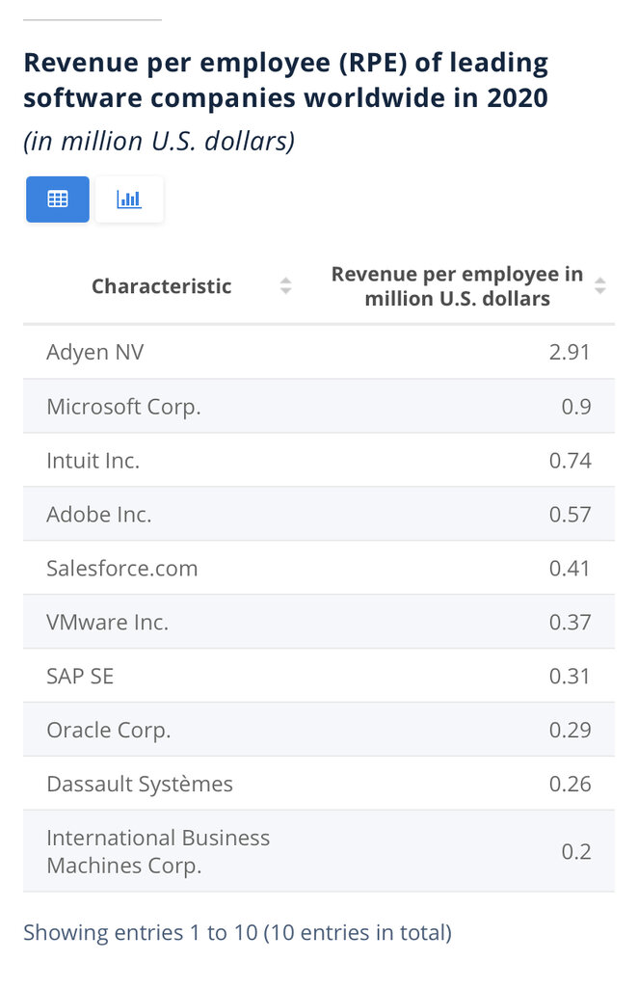Switch to table view icon
The height and width of the screenshot is (987, 638).
[57, 199]
